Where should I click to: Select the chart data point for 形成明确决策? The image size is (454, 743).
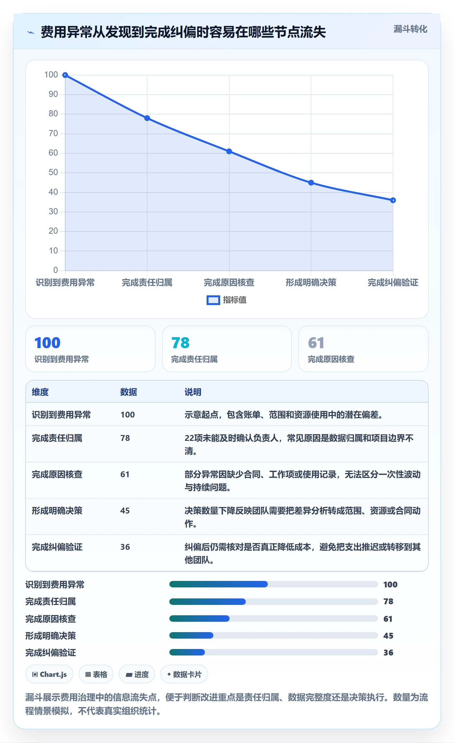pyautogui.click(x=311, y=183)
